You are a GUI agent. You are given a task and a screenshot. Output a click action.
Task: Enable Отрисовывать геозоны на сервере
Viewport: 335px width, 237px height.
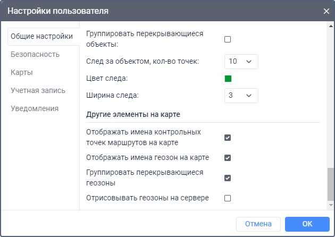228,198
